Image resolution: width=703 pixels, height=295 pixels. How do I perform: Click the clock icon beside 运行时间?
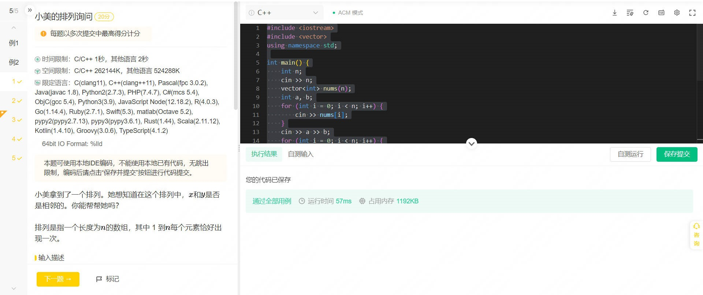click(x=302, y=201)
